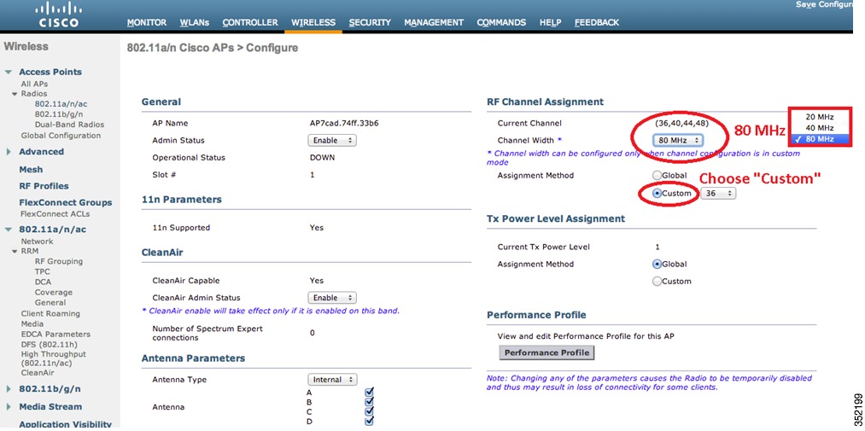865x431 pixels.
Task: Expand the 802.11b/g/n sidebar section
Action: (x=9, y=389)
